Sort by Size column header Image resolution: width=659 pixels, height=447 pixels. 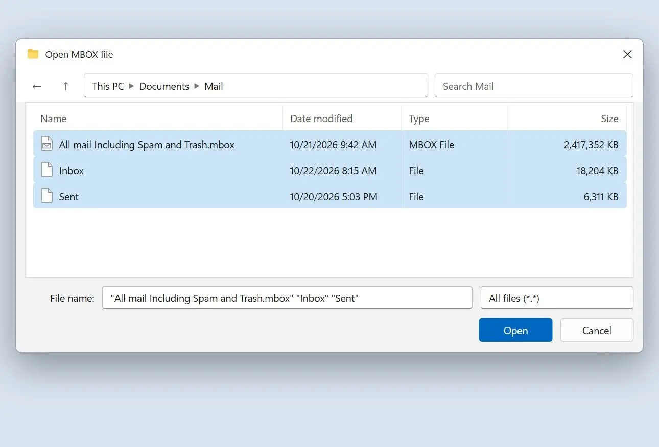click(x=609, y=119)
